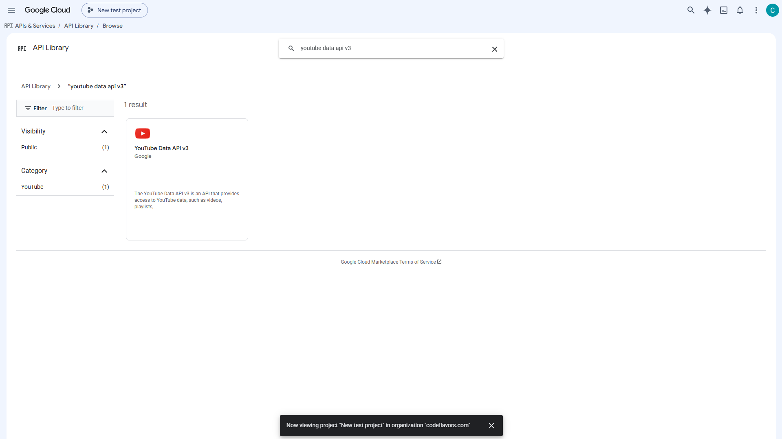
Task: Collapse the Visibility section
Action: pos(104,131)
